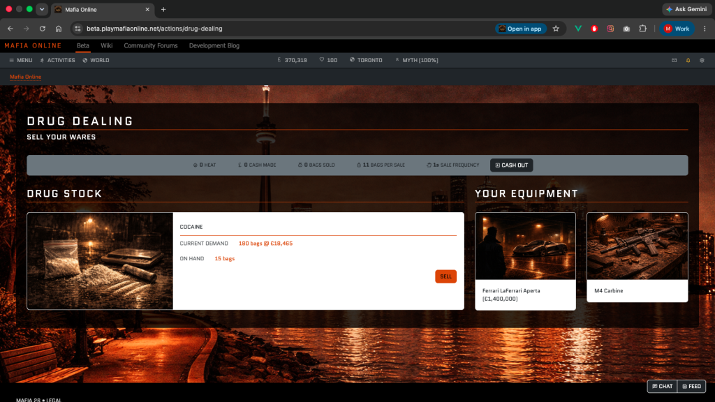Image resolution: width=715 pixels, height=402 pixels.
Task: Click the Ferrari LaFerrari Aperta image
Action: [x=525, y=246]
